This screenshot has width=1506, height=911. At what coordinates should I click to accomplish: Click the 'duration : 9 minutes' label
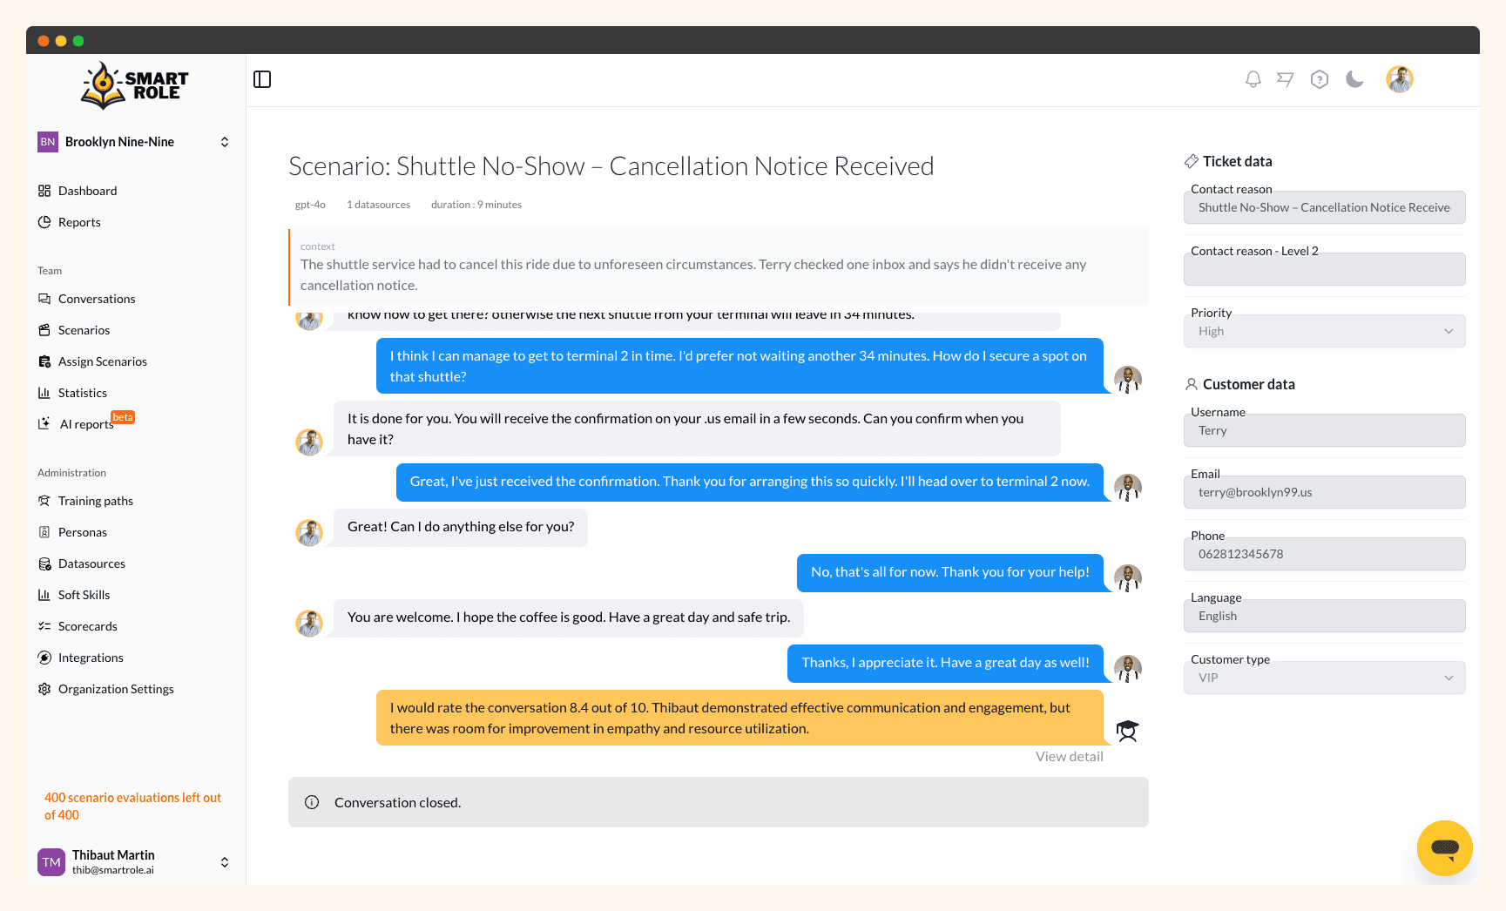pyautogui.click(x=476, y=205)
